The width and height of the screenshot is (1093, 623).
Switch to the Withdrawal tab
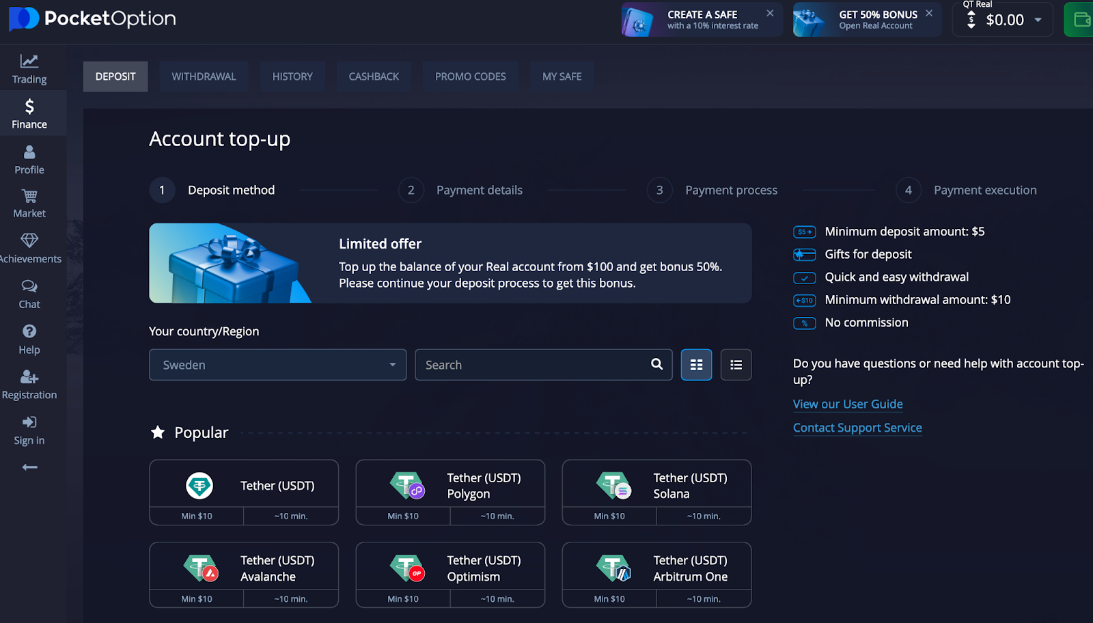(x=204, y=77)
